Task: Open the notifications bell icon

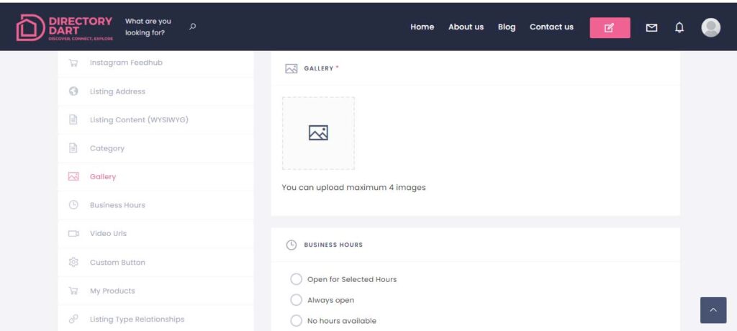Action: pos(679,28)
